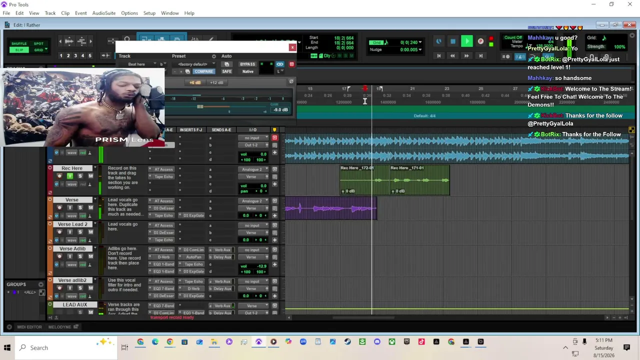Open Analogue 2 input selector on Rec Here
The image size is (640, 360).
click(253, 169)
